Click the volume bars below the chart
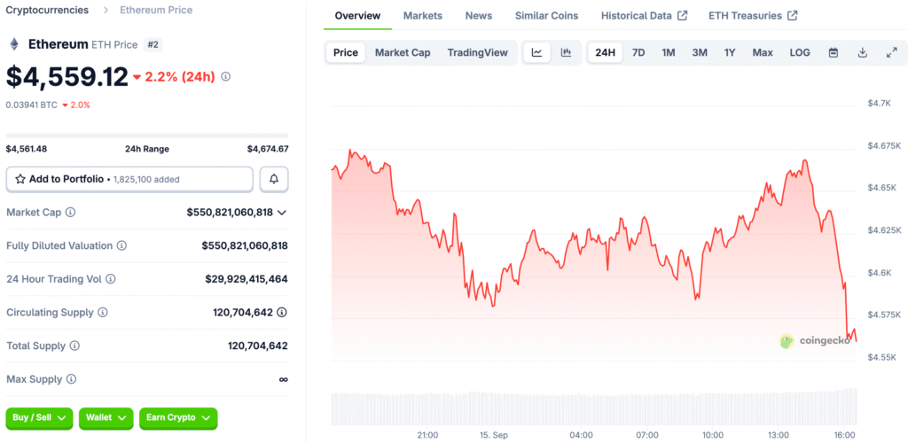The image size is (908, 443). [593, 408]
